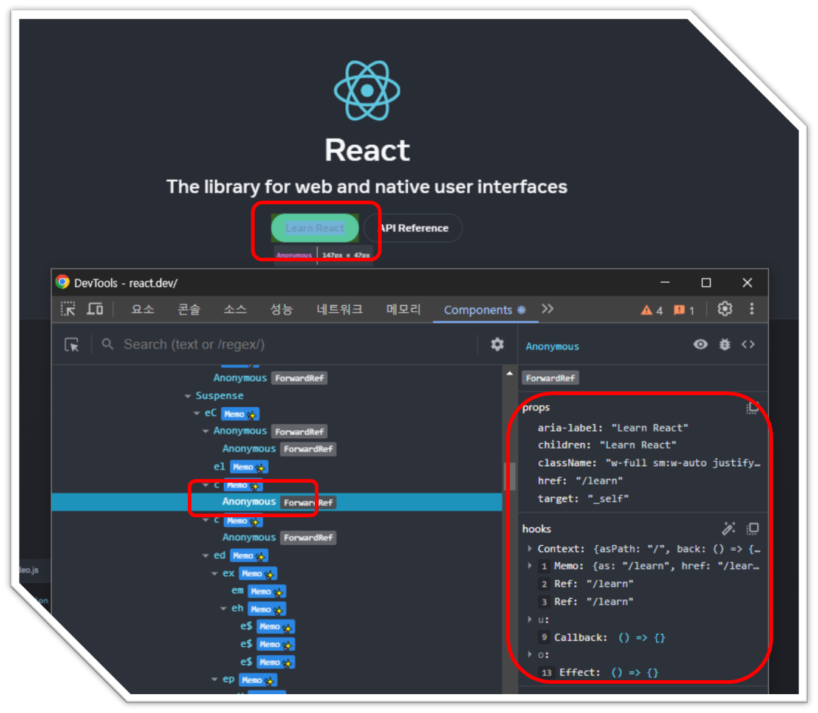Select the em Memo tree row

pos(277,591)
